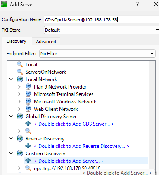This screenshot has width=159, height=175.
Task: Click the Global Discovery Server globe icon
Action: point(20,116)
